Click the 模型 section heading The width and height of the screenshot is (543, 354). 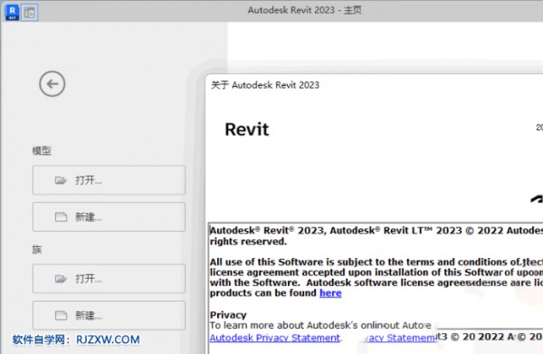point(42,150)
